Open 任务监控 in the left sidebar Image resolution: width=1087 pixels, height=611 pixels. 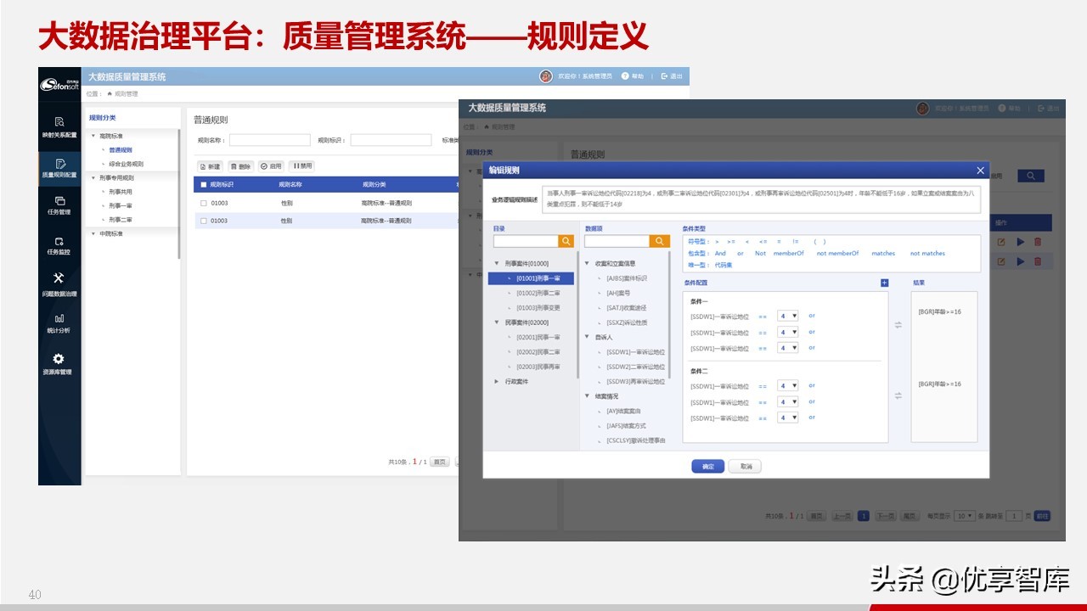[x=59, y=246]
